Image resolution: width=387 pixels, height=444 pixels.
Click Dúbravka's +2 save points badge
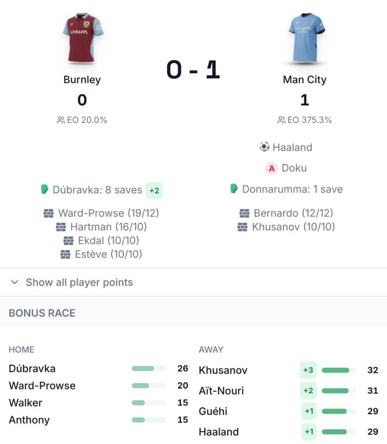coord(154,190)
